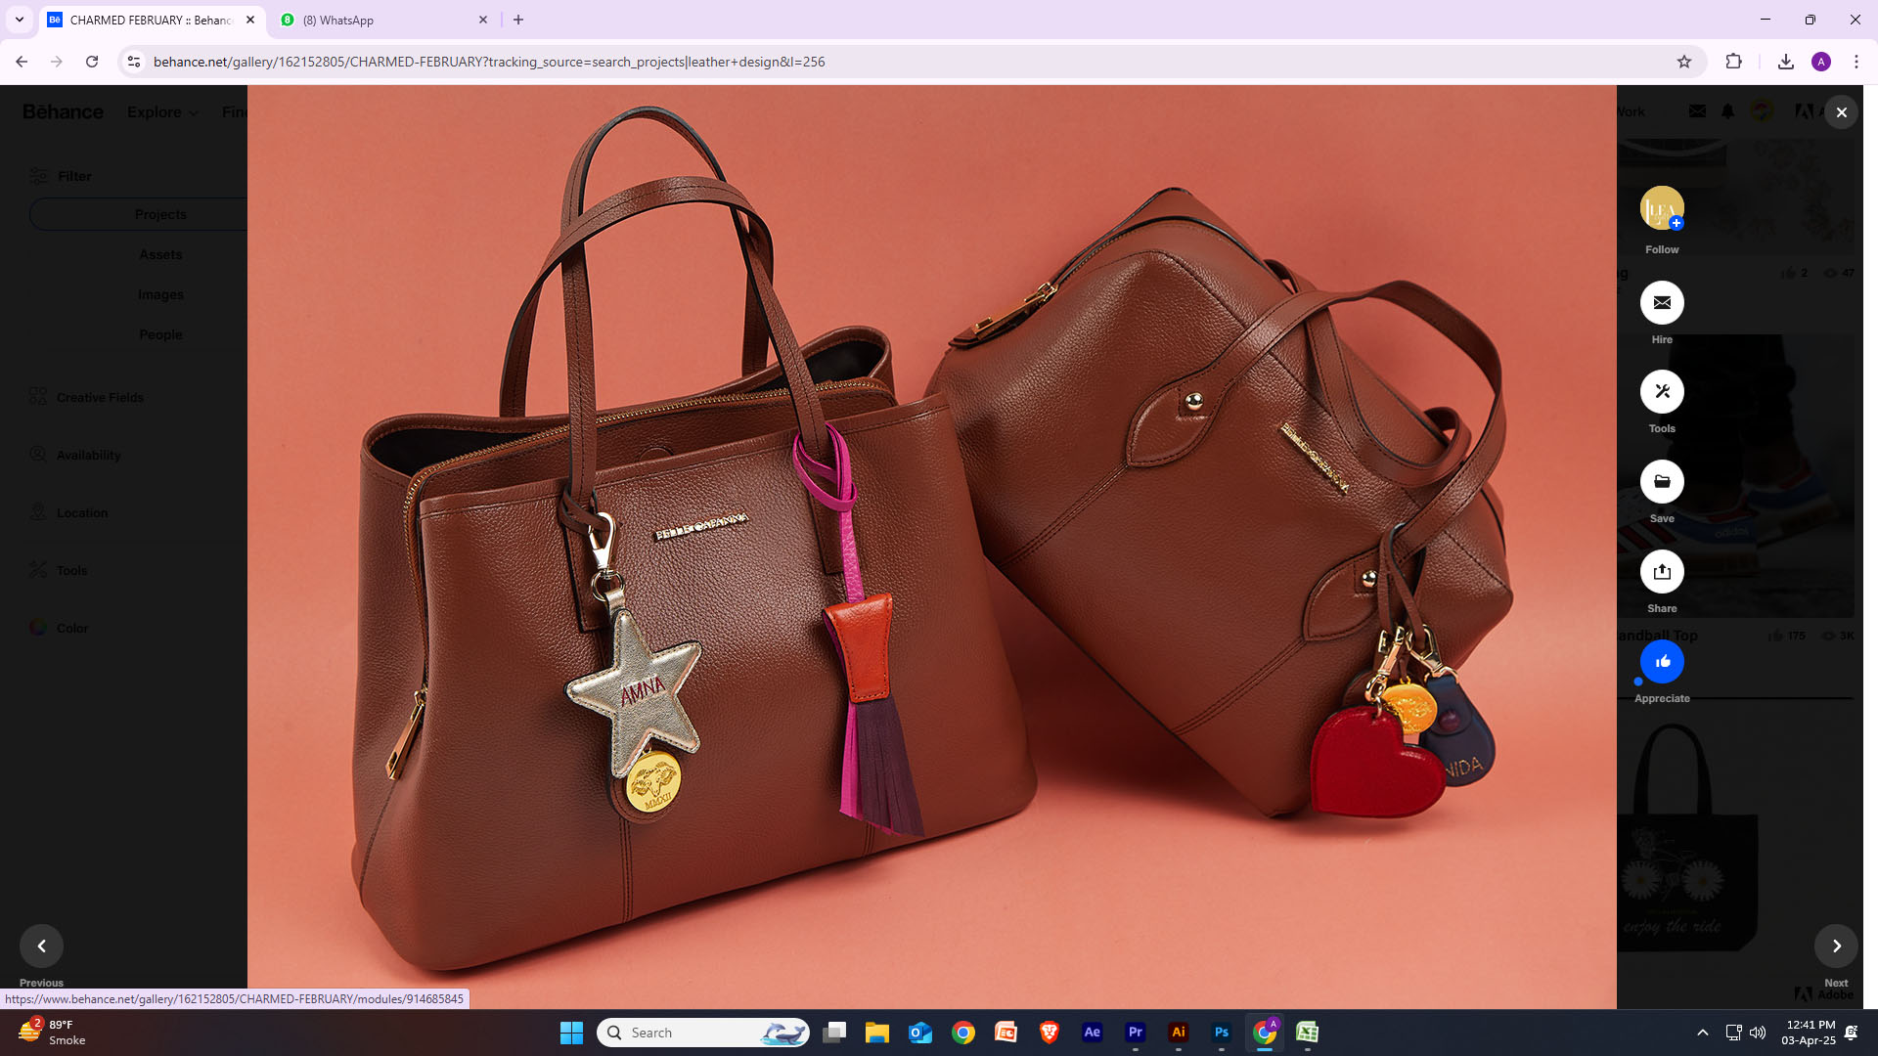This screenshot has height=1056, width=1878.
Task: Click the Hire envelope icon
Action: click(1662, 303)
